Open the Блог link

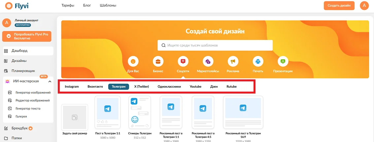click(87, 5)
